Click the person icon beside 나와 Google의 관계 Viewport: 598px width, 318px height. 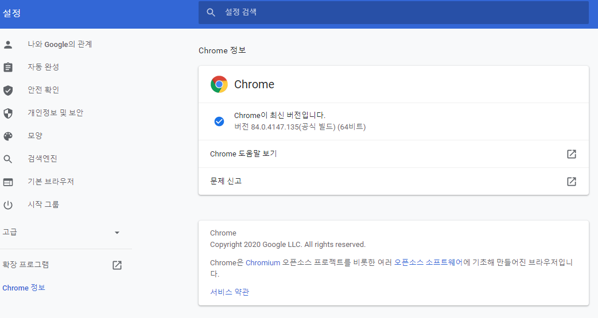[8, 45]
